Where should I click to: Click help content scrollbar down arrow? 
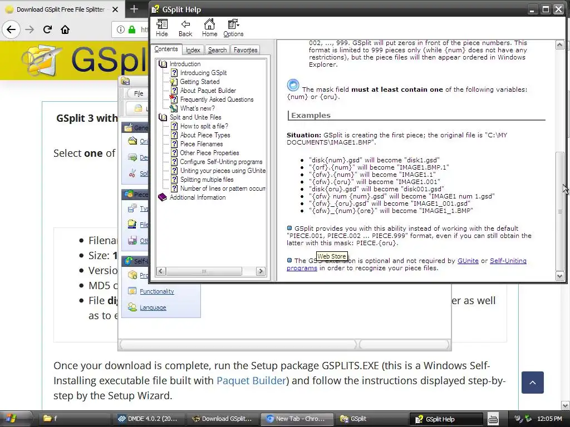tap(560, 276)
